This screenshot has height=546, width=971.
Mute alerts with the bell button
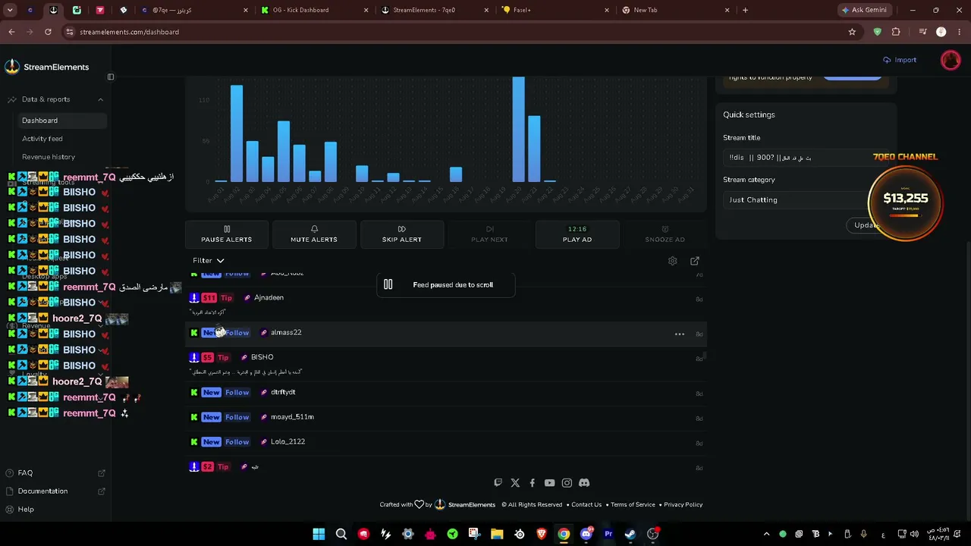tap(314, 234)
